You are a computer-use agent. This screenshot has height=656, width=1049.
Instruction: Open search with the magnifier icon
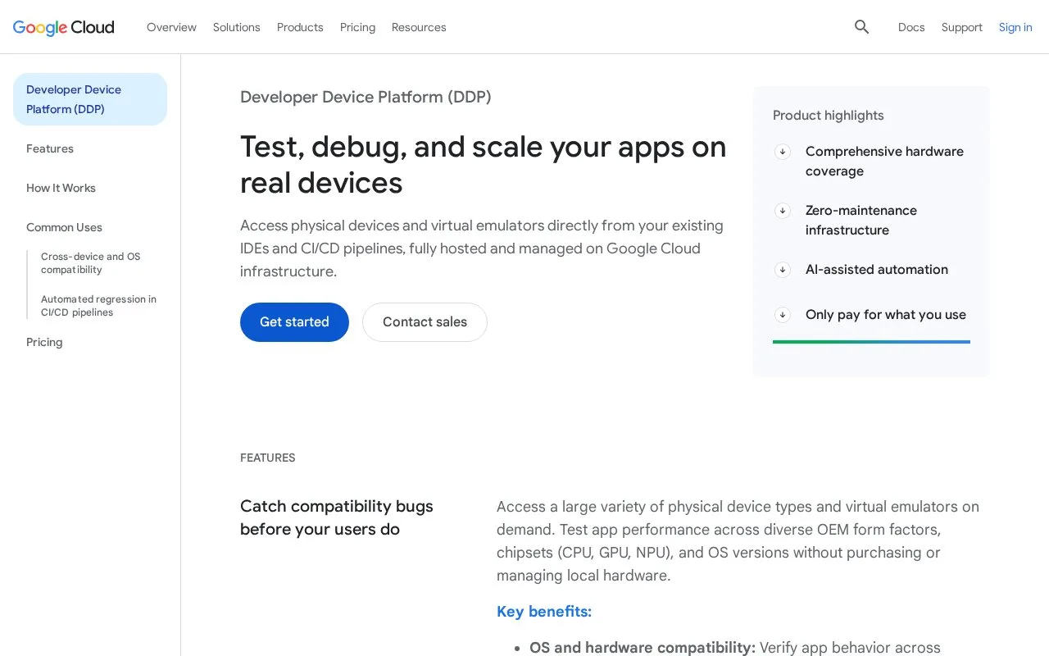point(861,27)
